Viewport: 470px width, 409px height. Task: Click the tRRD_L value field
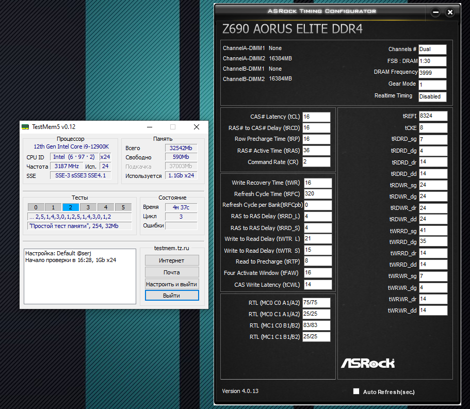point(318,216)
